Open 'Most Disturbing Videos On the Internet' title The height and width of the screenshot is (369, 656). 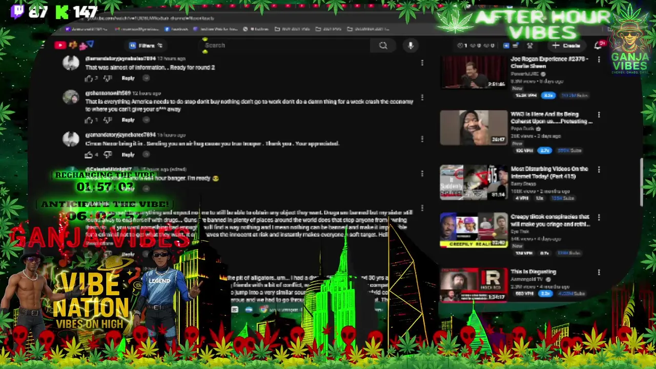549,173
